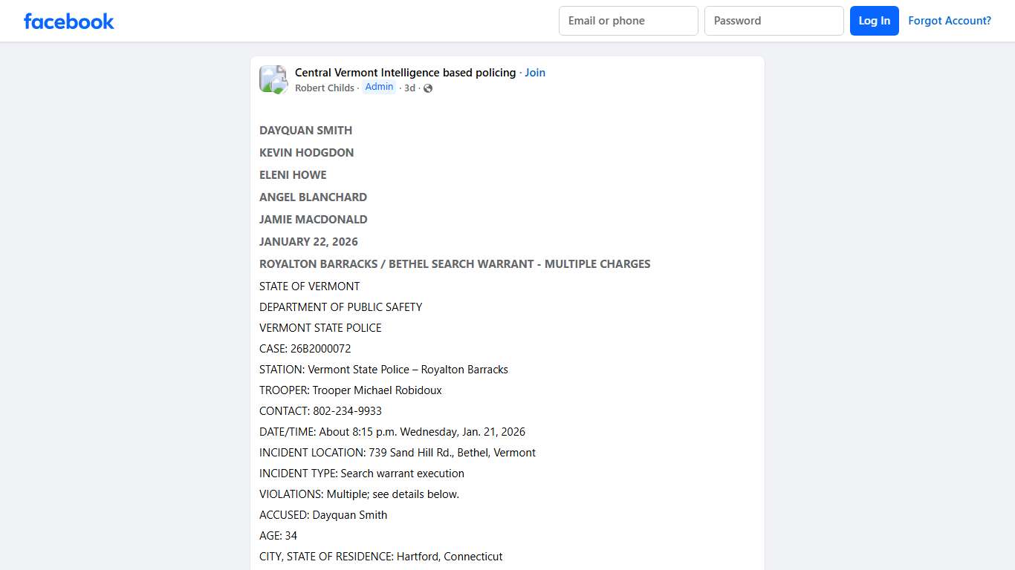Open Robert Childs' profile
The height and width of the screenshot is (570, 1015).
[x=324, y=88]
